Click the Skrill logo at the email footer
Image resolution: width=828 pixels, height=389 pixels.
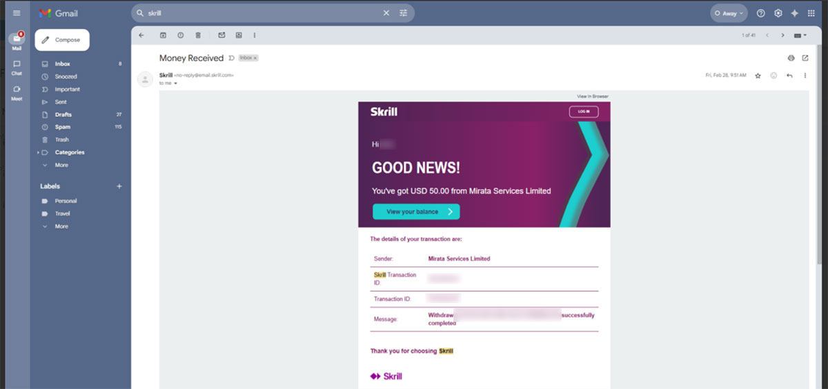tap(386, 377)
